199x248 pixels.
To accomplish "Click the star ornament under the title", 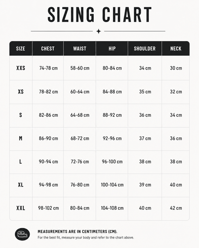I will pyautogui.click(x=99, y=31).
